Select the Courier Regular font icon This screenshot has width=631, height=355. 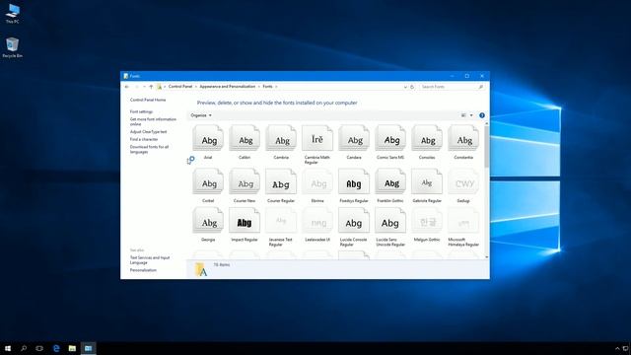[x=281, y=181]
